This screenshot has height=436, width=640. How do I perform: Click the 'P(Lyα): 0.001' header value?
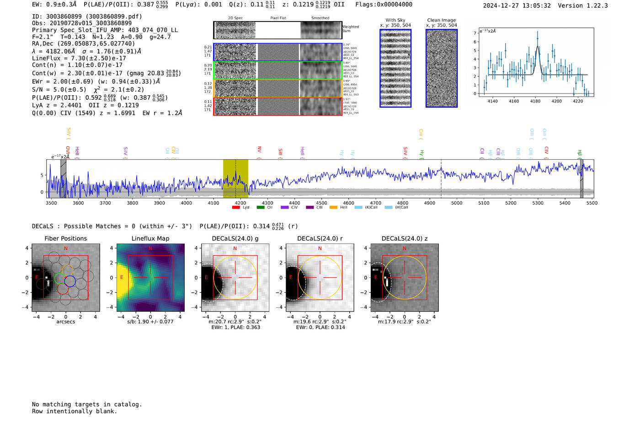(199, 5)
